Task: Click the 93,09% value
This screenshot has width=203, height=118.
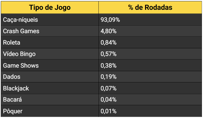Action: coord(110,20)
